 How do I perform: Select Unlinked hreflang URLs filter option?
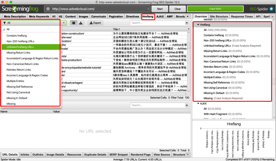31,47
